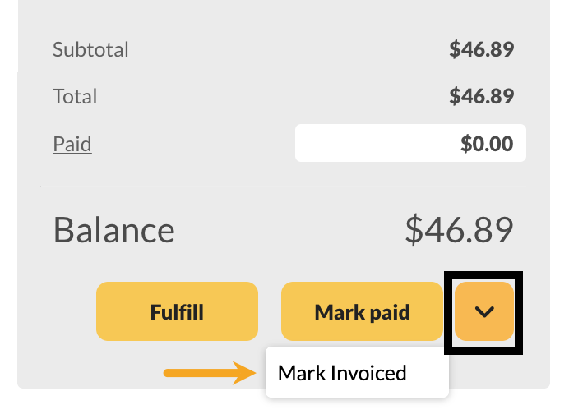
Task: Expand the dropdown beside Mark paid
Action: pos(484,311)
